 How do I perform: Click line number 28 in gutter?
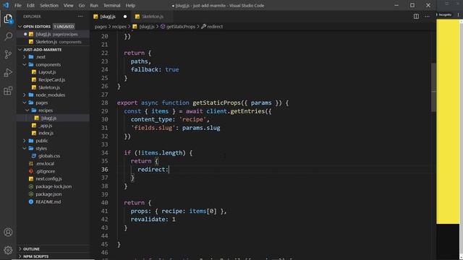(x=104, y=103)
